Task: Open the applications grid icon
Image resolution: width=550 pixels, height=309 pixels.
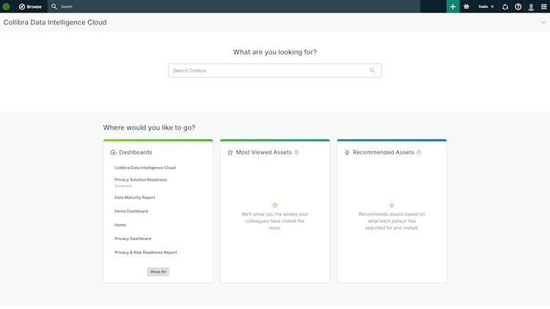Action: point(543,7)
